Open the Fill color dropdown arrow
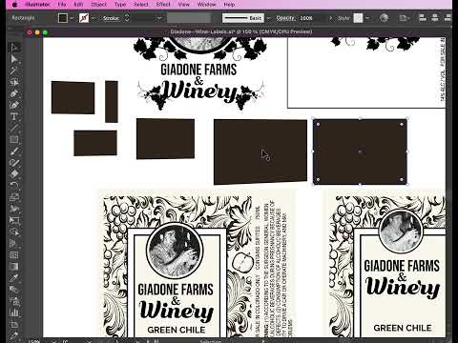The width and height of the screenshot is (458, 343). (72, 18)
